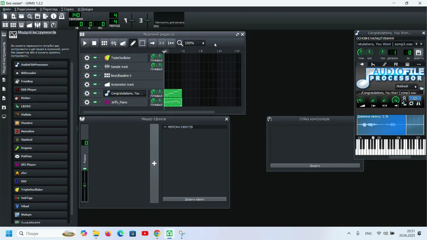Click the export project icon
This screenshot has width=427, height=240.
click(x=46, y=16)
